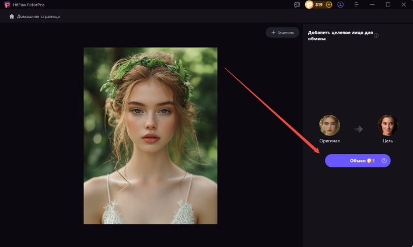Image resolution: width=413 pixels, height=247 pixels.
Task: Click the HitPaw FotorPea app logo
Action: coord(6,5)
